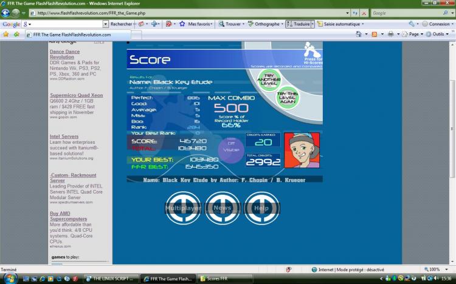Image resolution: width=456 pixels, height=284 pixels.
Task: Expand the Google toolbar search box dropdown
Action: click(106, 24)
